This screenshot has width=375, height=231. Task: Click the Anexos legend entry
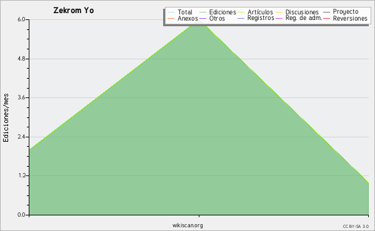coord(182,18)
